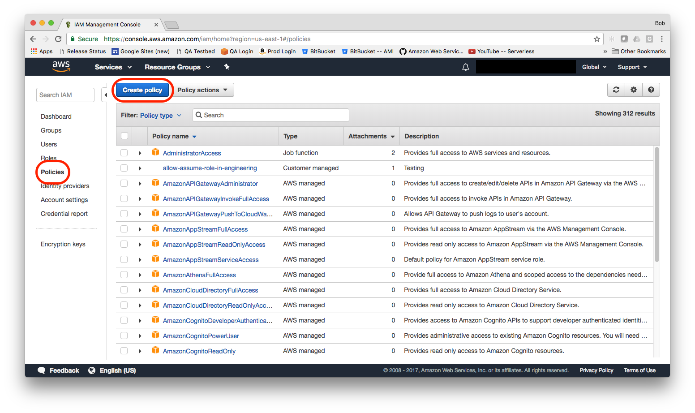Viewport: 695px width, 413px height.
Task: Select Policies in IAM sidebar
Action: 52,172
